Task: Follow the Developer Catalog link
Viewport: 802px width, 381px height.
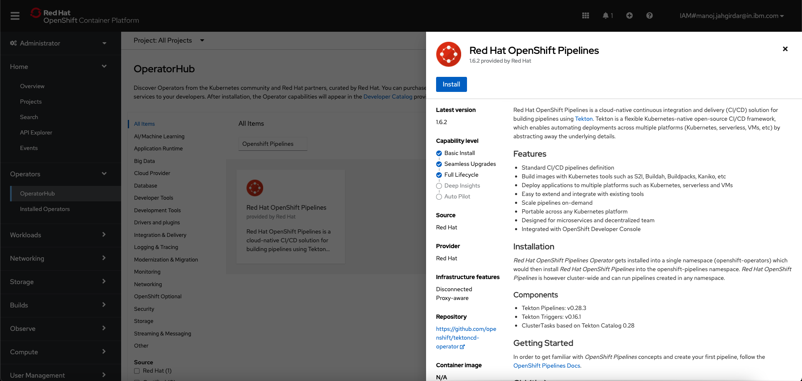Action: pyautogui.click(x=388, y=97)
